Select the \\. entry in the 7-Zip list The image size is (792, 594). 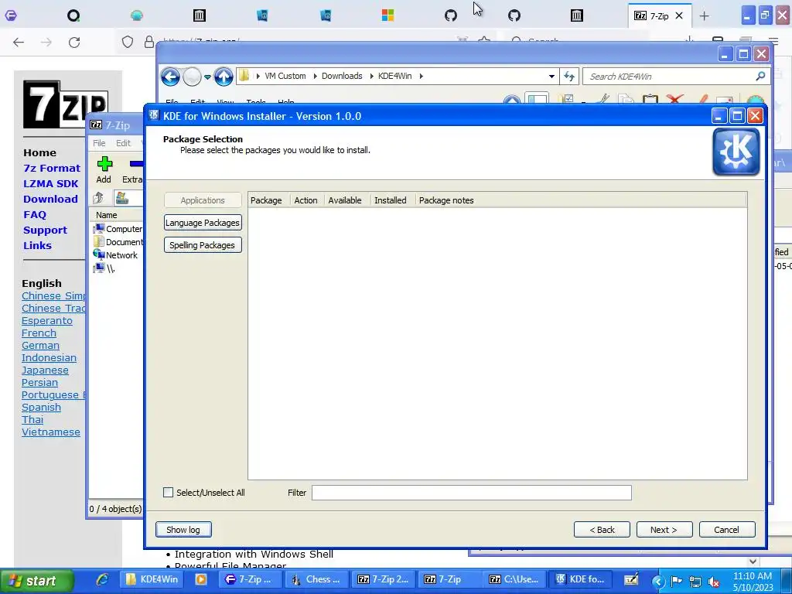point(104,268)
